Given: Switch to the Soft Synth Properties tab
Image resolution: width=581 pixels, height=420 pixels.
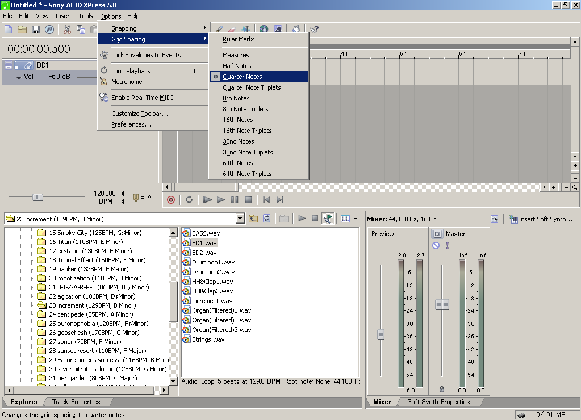Looking at the screenshot, I should (438, 402).
